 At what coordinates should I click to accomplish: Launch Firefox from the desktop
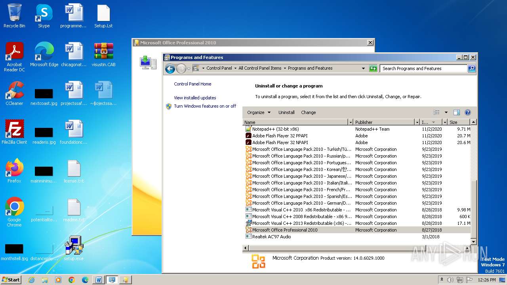click(14, 171)
